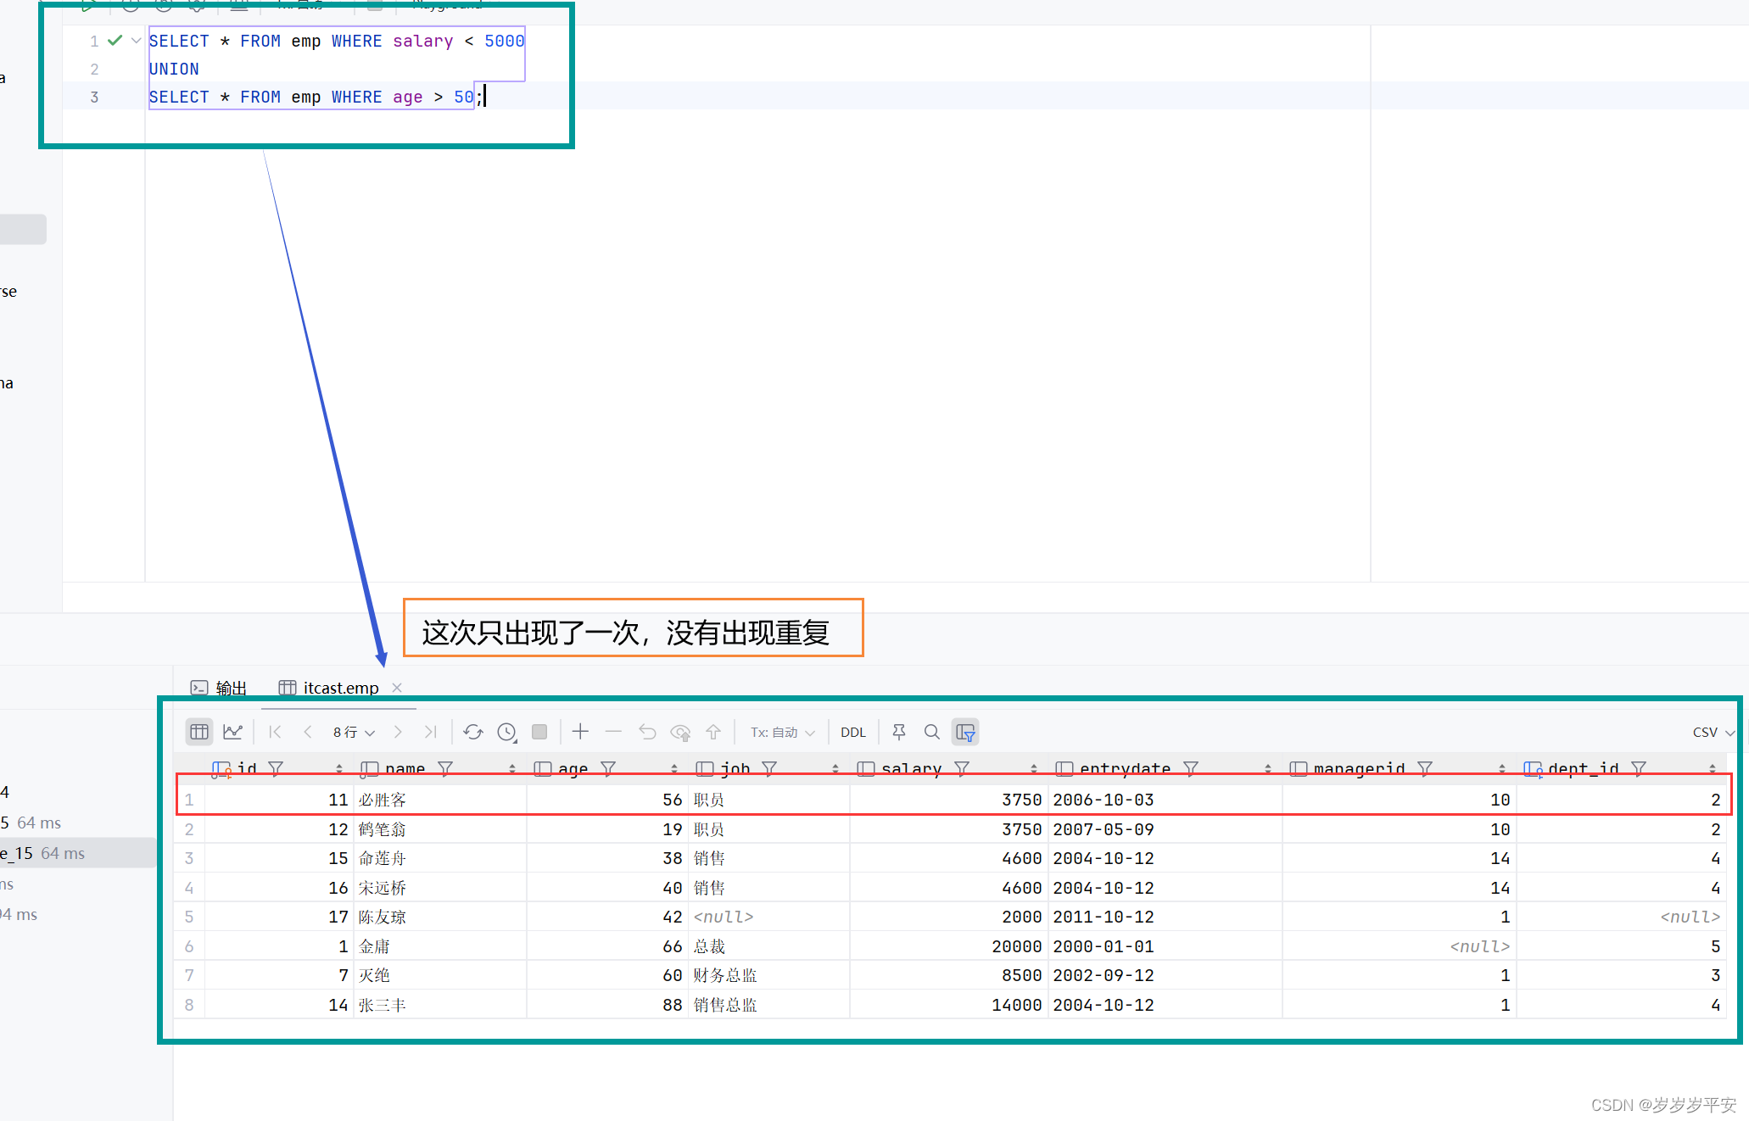
Task: Close the itcast.emp result tab
Action: pos(397,688)
